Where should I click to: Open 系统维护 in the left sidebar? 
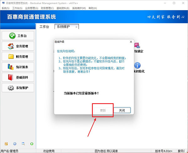pyautogui.click(x=18, y=88)
